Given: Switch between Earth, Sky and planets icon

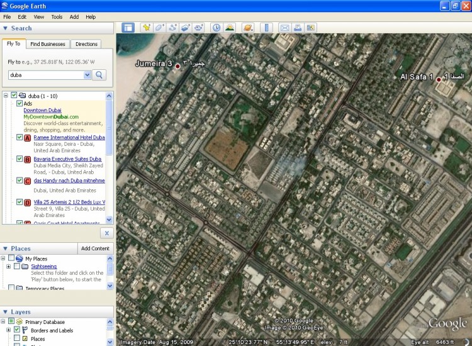Looking at the screenshot, I should coord(248,28).
